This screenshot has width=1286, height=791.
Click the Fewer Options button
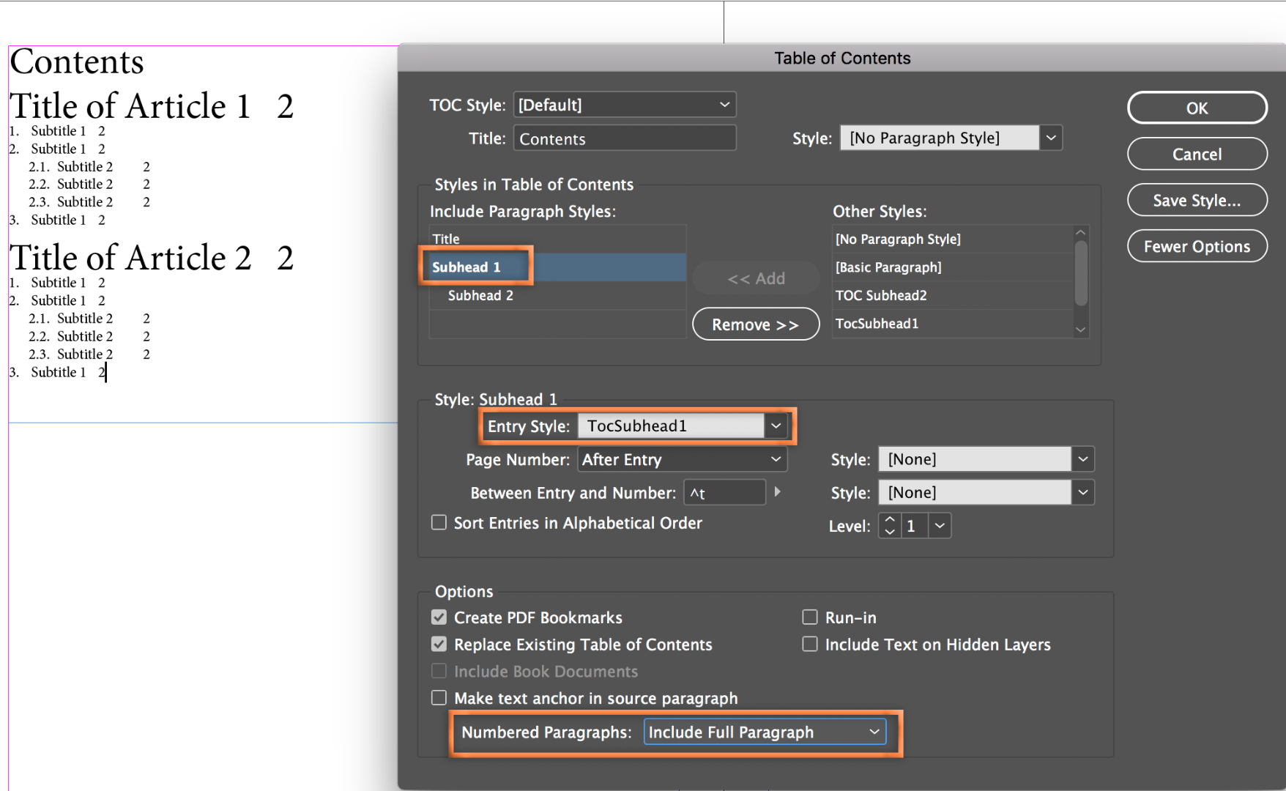[x=1197, y=246]
